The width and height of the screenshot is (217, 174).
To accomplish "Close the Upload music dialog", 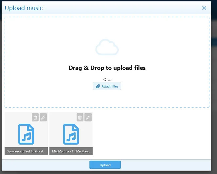I will tap(204, 8).
